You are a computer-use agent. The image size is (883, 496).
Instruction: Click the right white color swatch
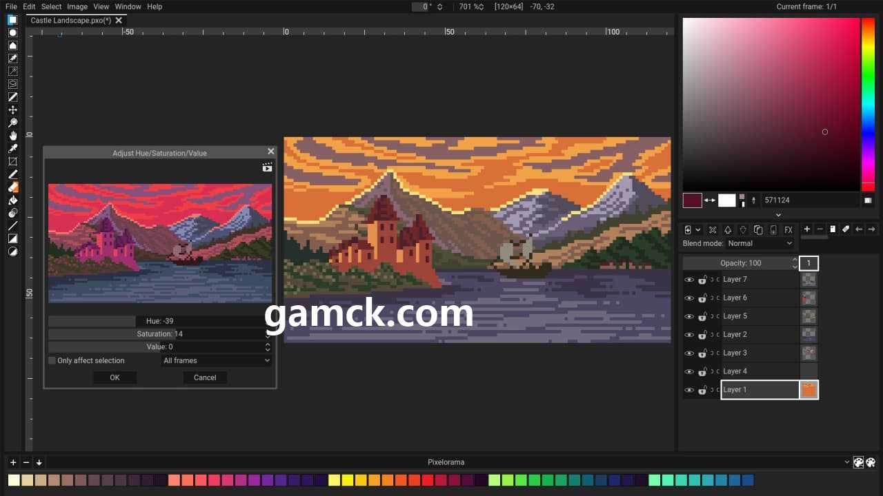(x=727, y=200)
